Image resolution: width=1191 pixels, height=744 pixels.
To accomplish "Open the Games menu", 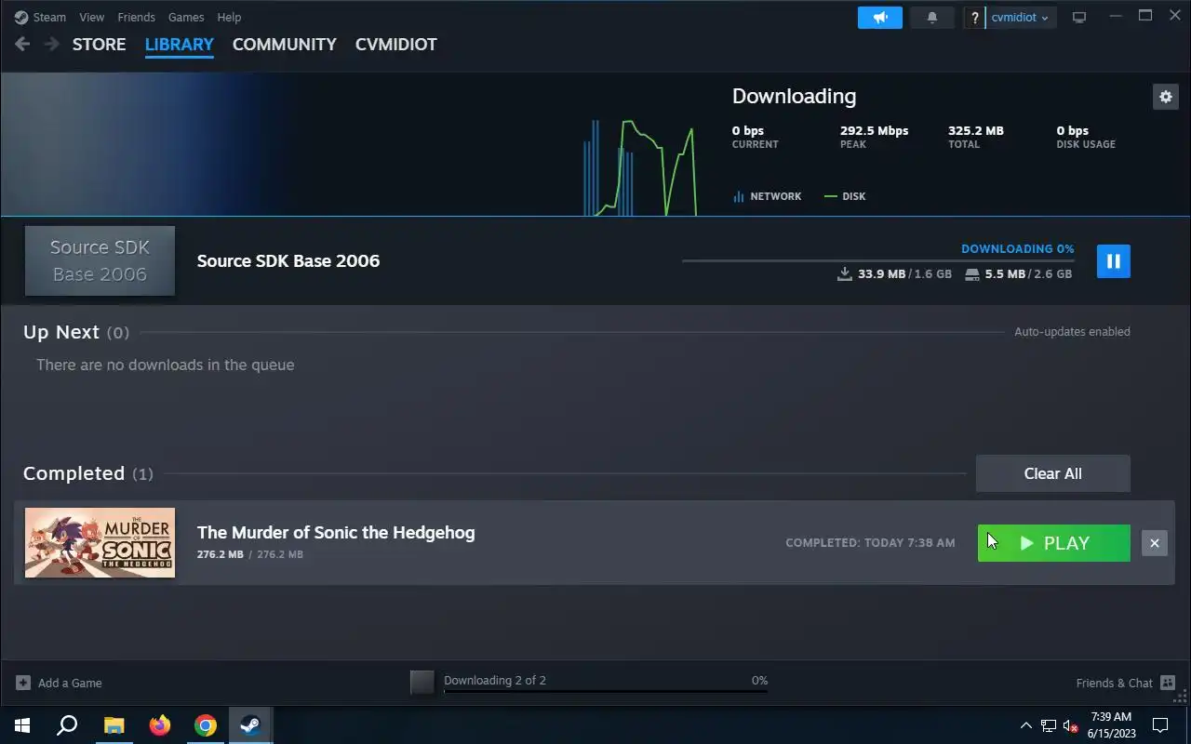I will (186, 17).
